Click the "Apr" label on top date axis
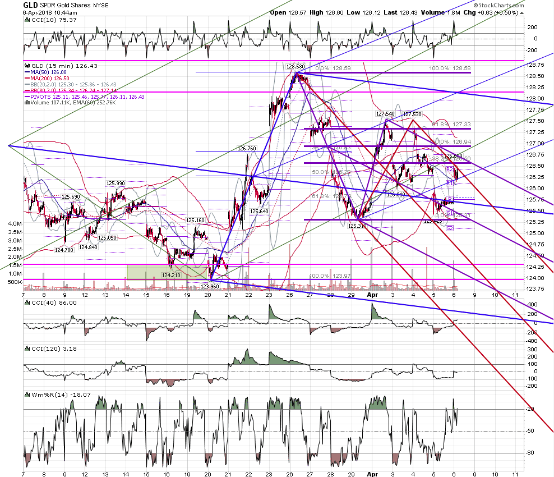 coord(372,295)
